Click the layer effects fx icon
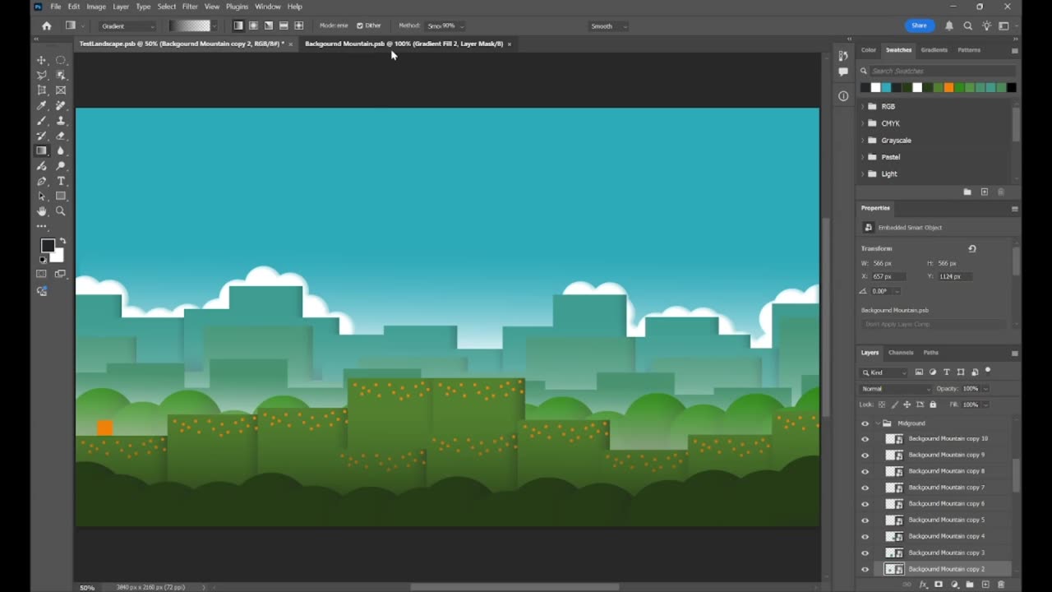Image resolution: width=1052 pixels, height=592 pixels. tap(923, 585)
